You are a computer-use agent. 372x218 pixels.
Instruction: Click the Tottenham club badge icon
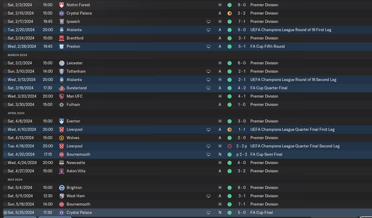(62, 71)
